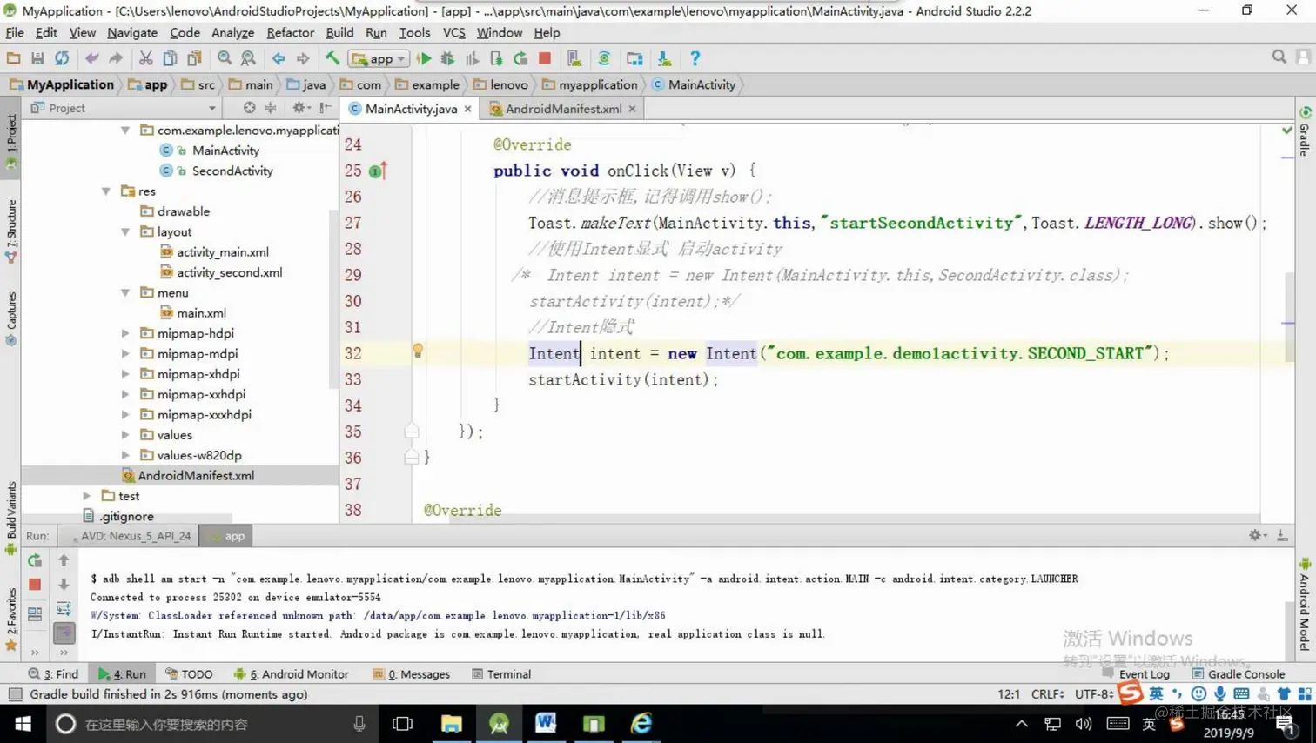Expand the mipmap-hdpi folder
Screen dimensions: 1316x743
pyautogui.click(x=125, y=333)
